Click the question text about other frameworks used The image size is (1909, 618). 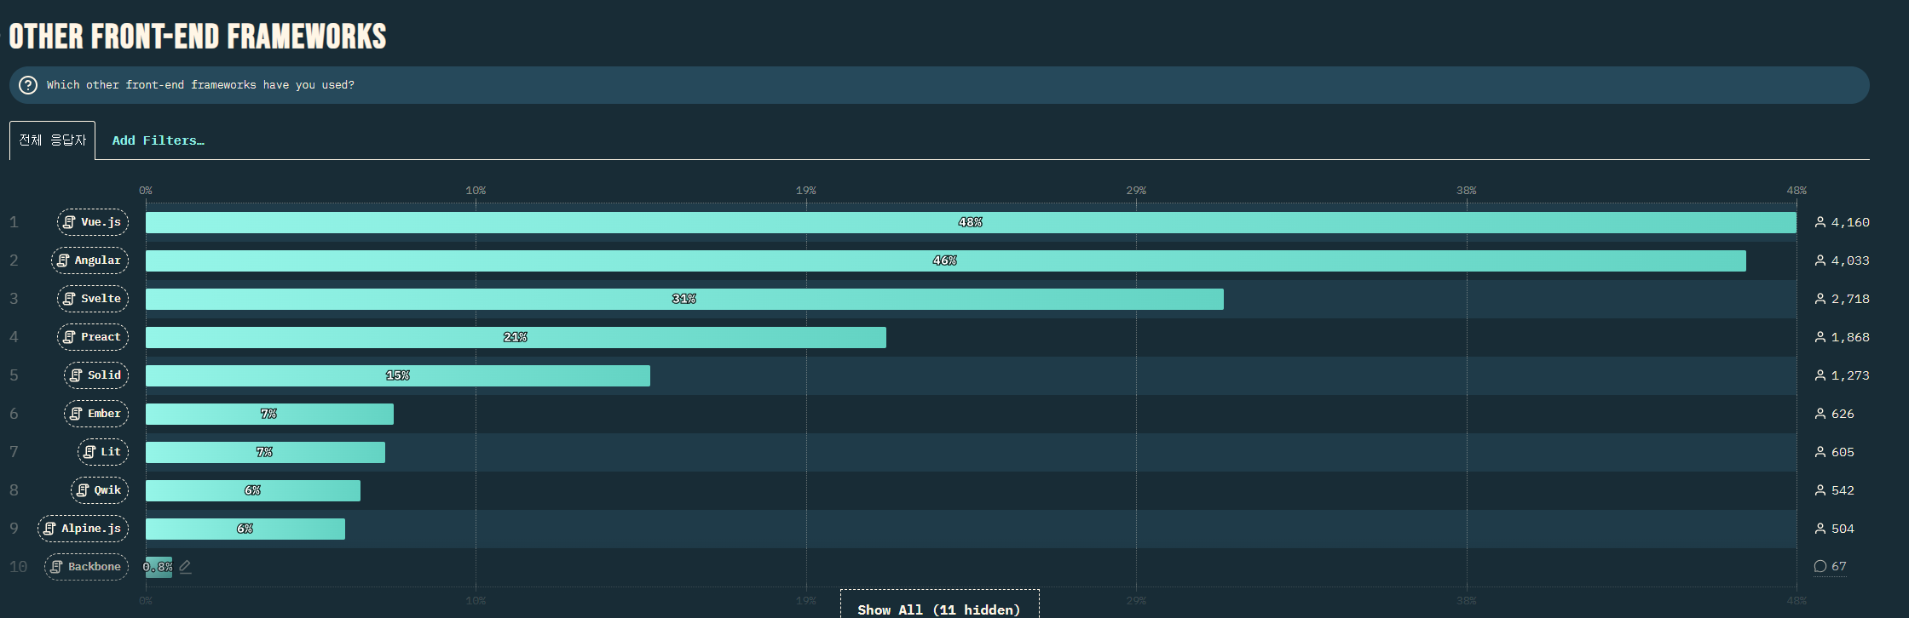click(x=200, y=85)
